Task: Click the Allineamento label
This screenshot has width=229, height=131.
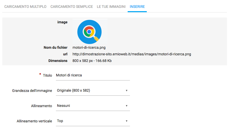Action: [41, 106]
